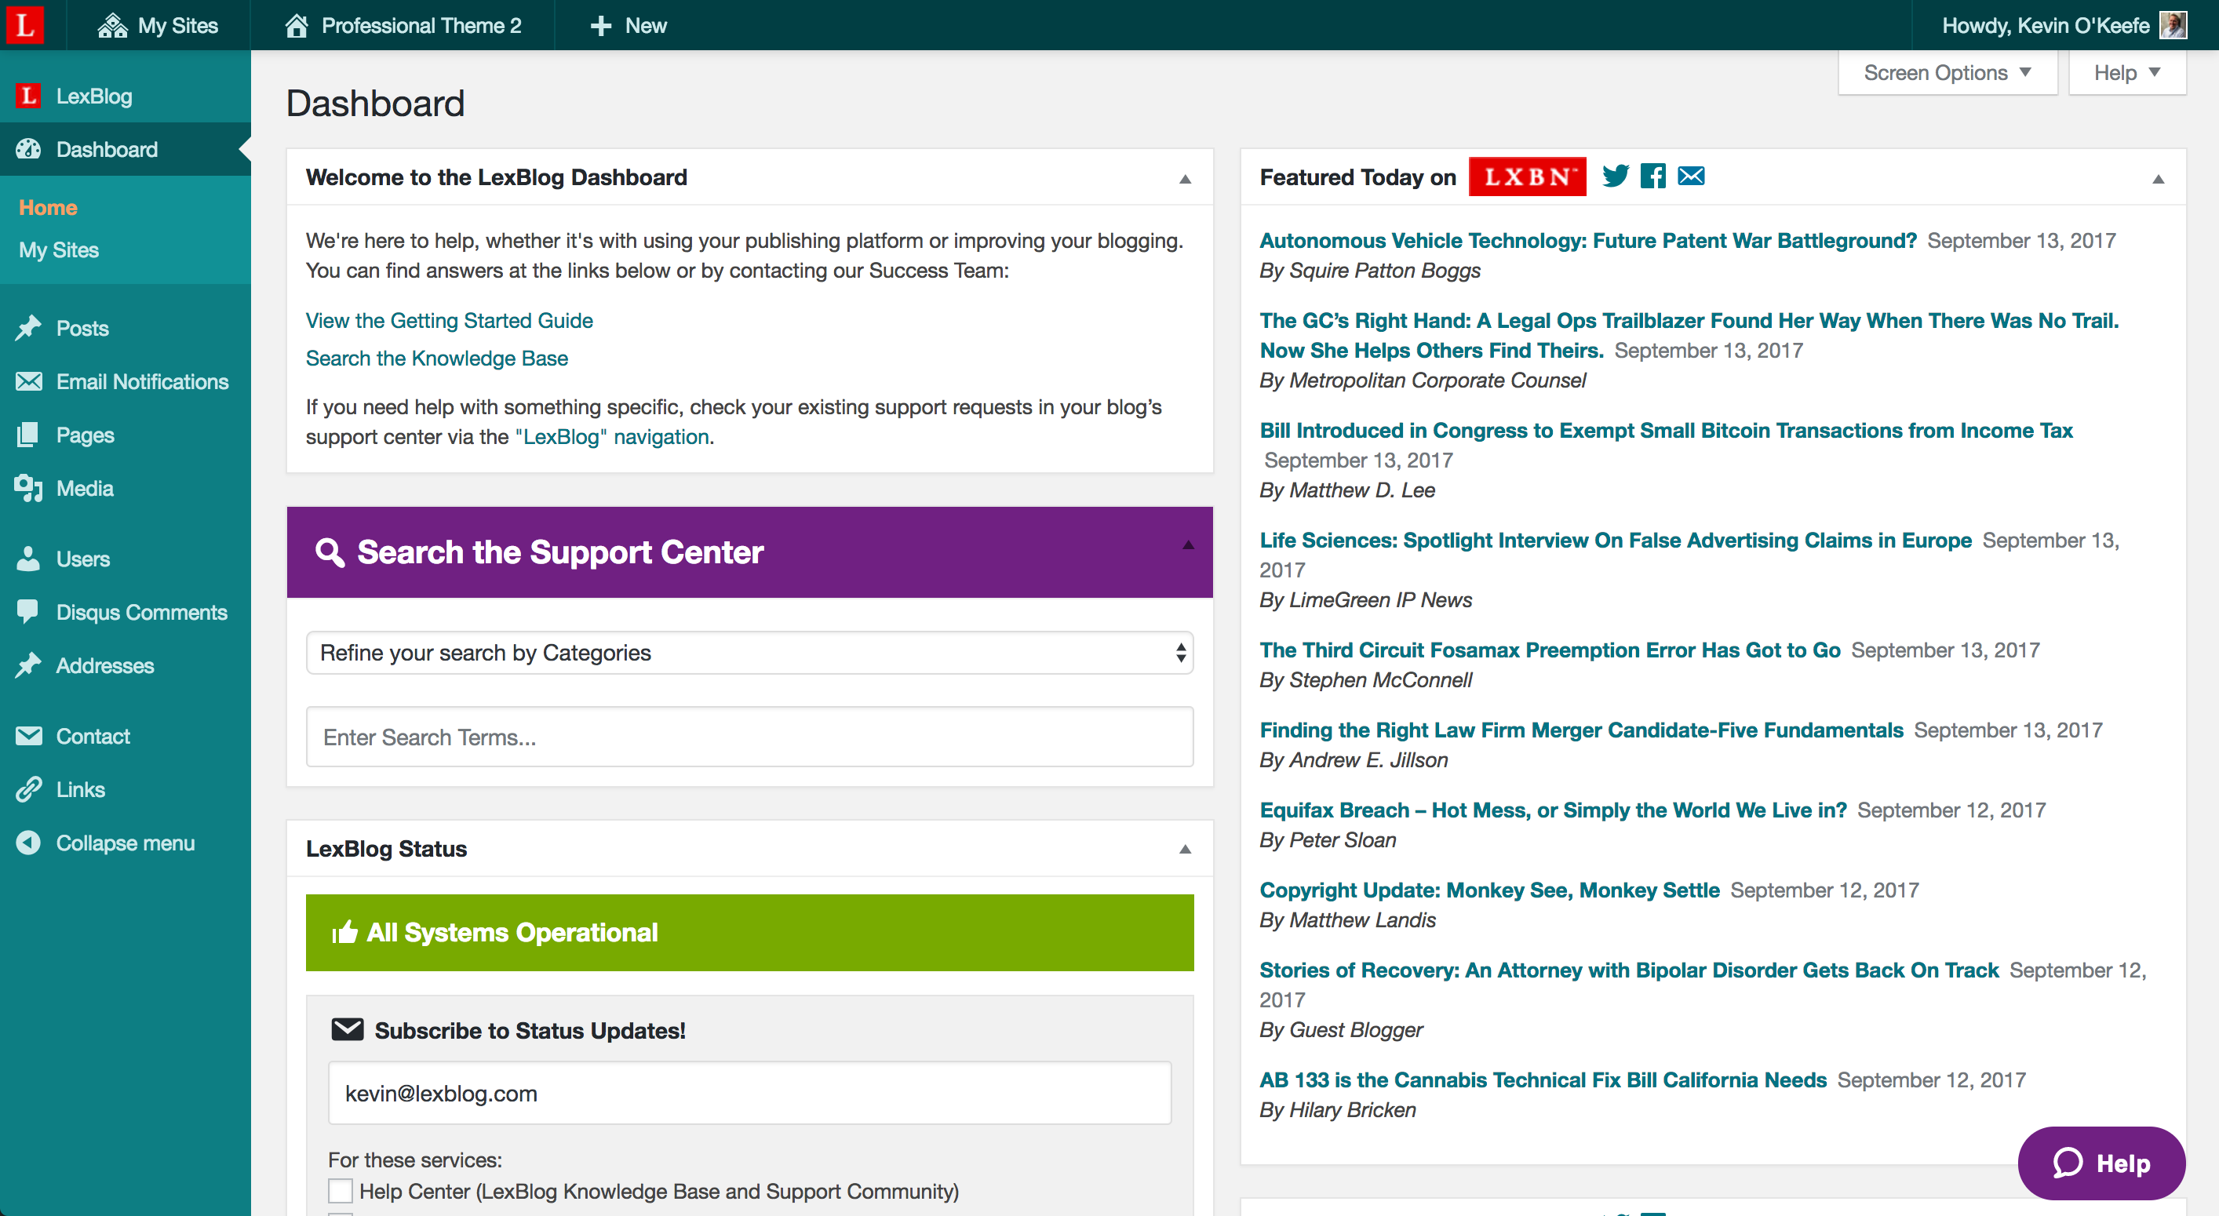Open My Sites in the top admin bar

pyautogui.click(x=158, y=25)
